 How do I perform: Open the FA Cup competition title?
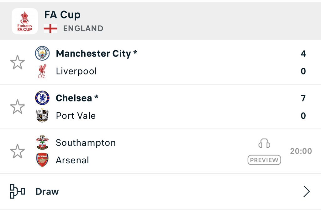[x=62, y=15]
